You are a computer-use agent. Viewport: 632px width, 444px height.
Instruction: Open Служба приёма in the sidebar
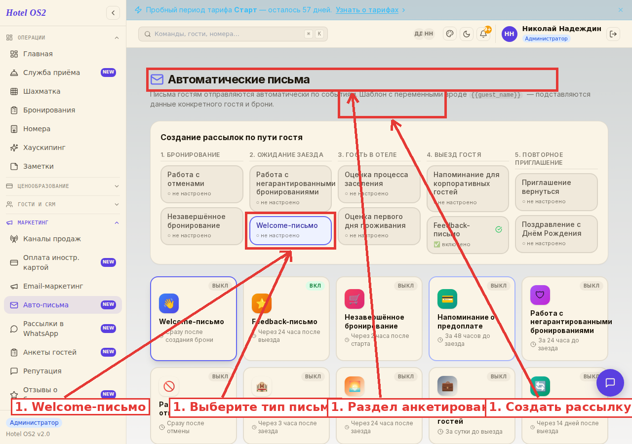[x=63, y=73]
